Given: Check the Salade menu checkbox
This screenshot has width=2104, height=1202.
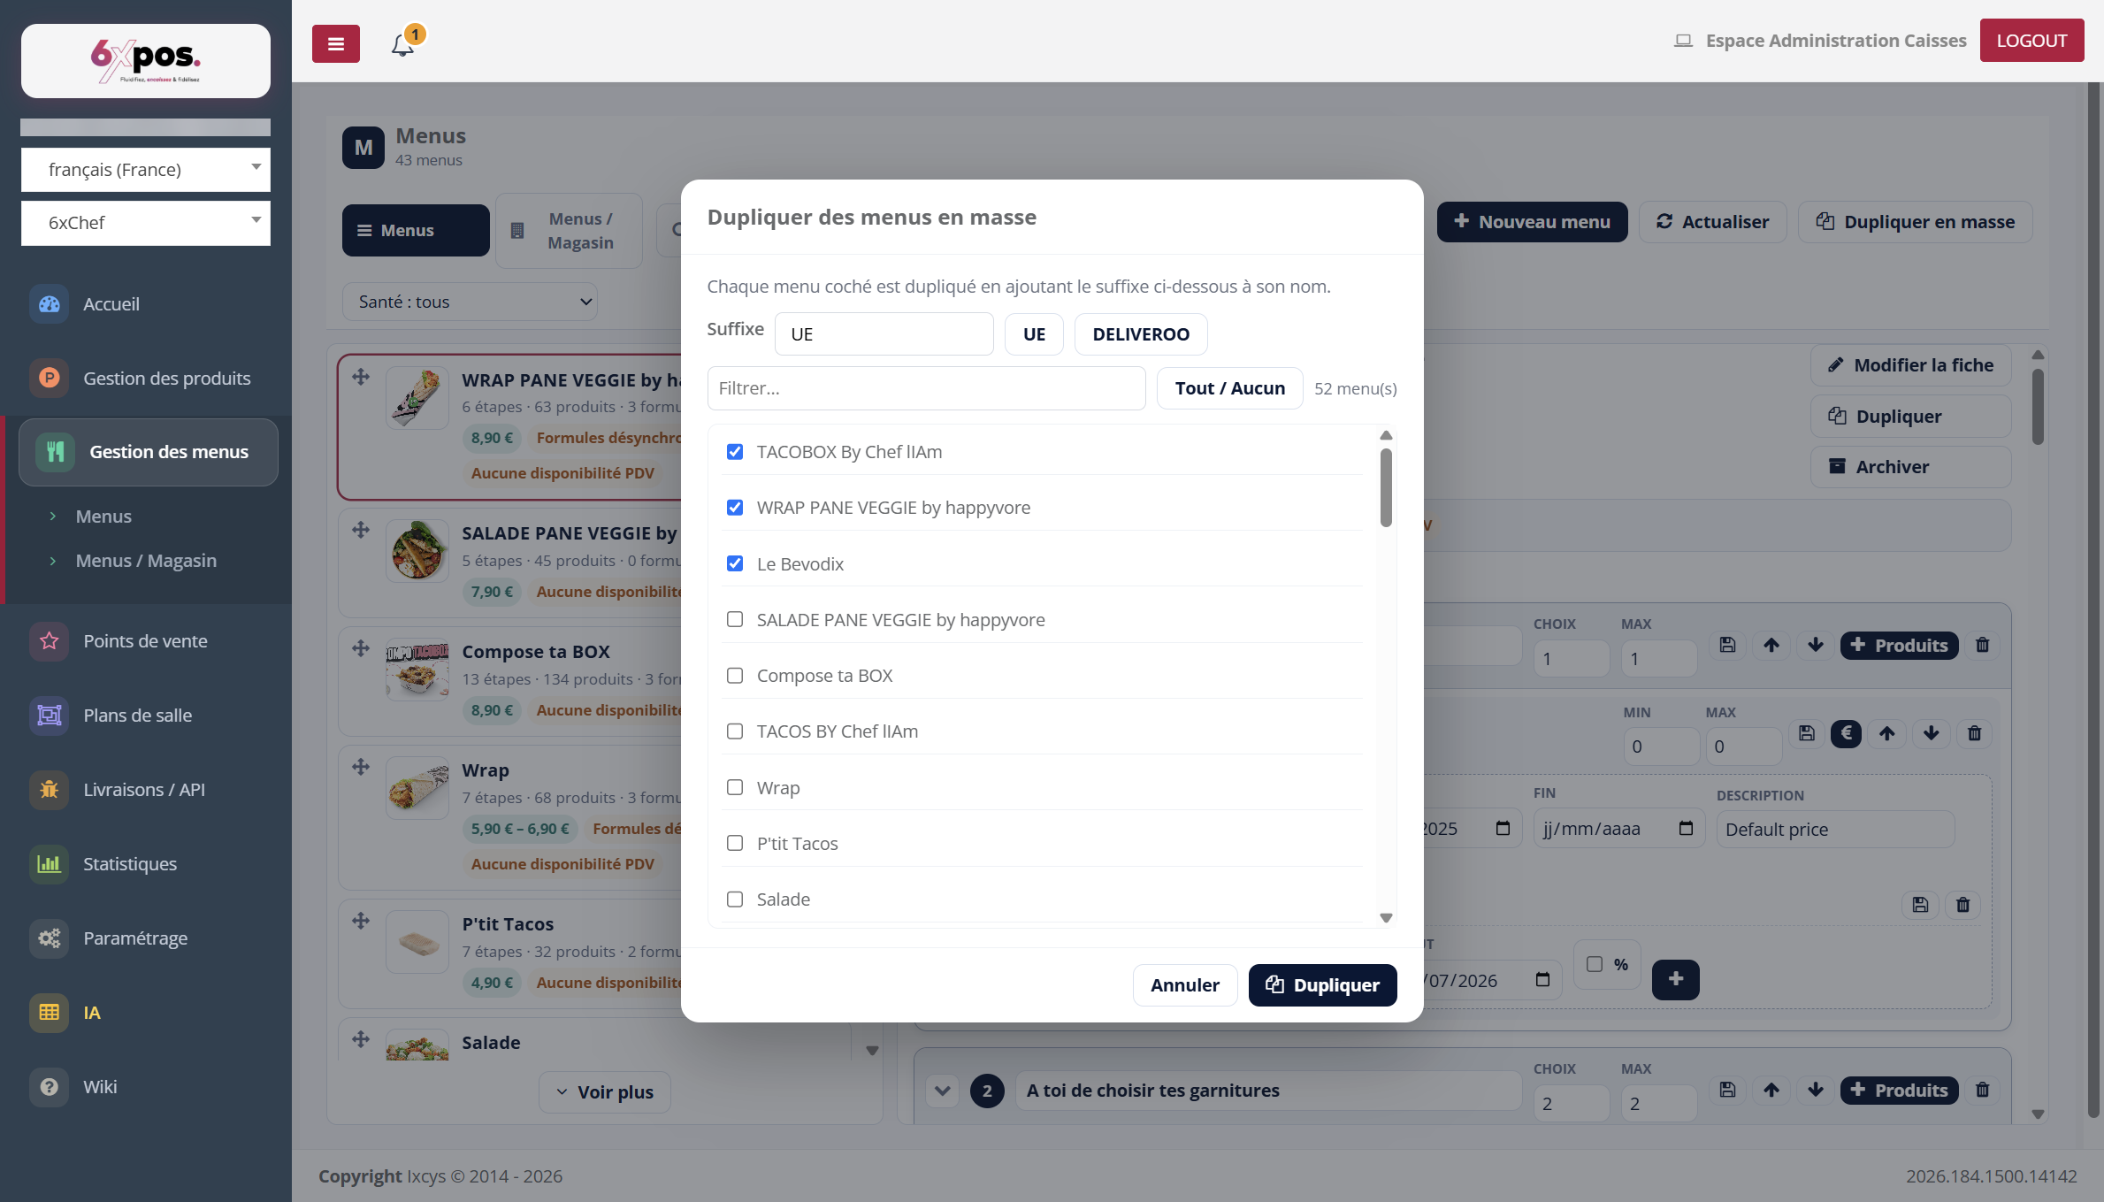Looking at the screenshot, I should pyautogui.click(x=735, y=900).
